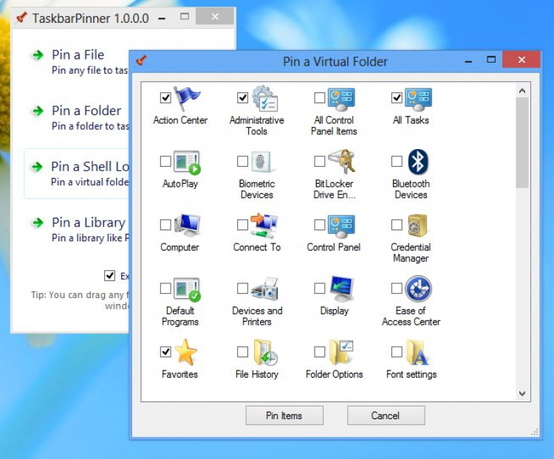Click the Default Programs label

[x=180, y=317]
